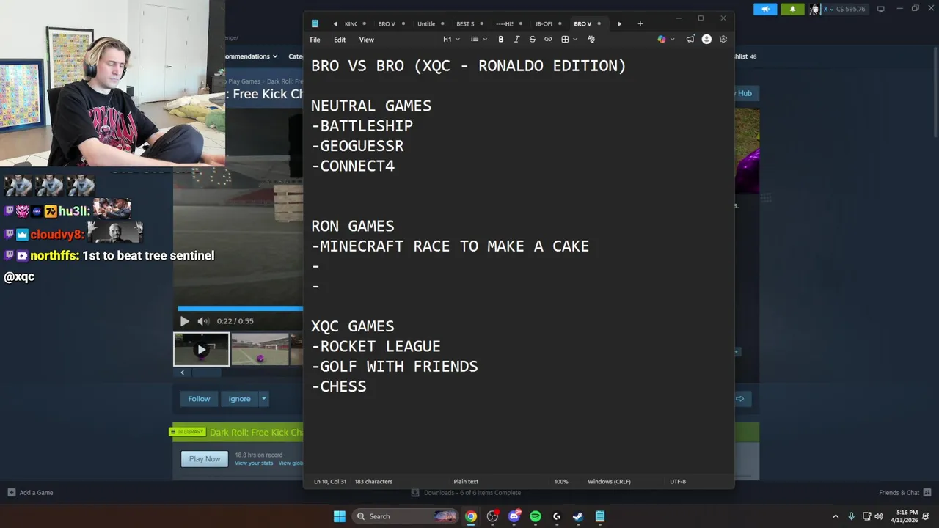This screenshot has width=939, height=528.
Task: Open table insert dropdown in Notepad
Action: pos(569,39)
